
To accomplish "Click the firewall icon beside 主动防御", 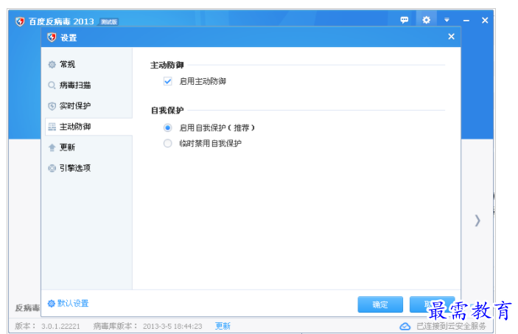I will click(52, 127).
